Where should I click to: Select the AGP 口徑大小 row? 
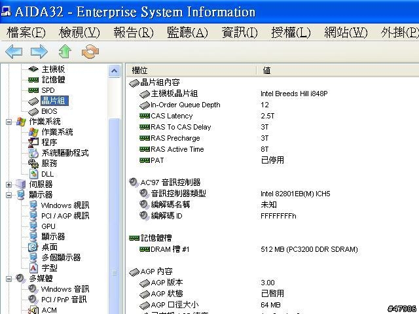click(x=272, y=305)
